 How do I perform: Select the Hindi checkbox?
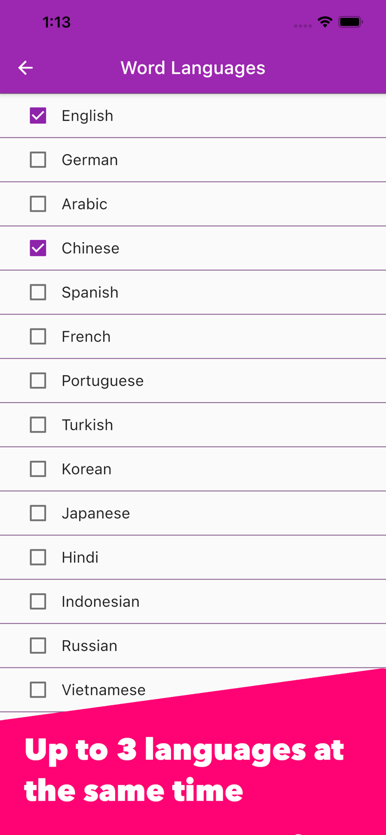tap(38, 557)
